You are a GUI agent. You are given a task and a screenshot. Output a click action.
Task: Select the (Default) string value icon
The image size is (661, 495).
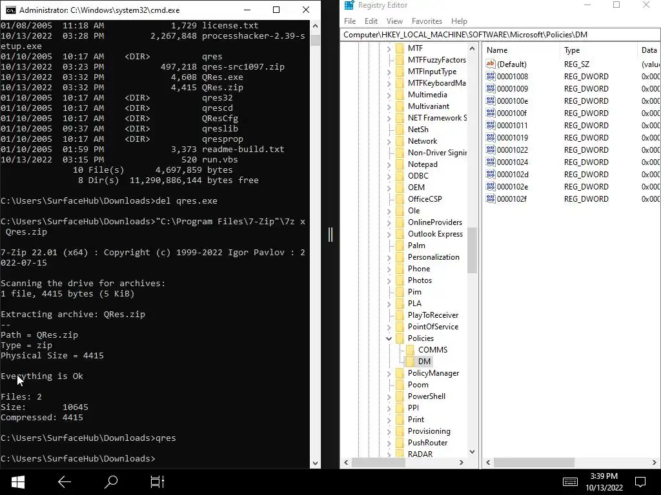point(491,64)
